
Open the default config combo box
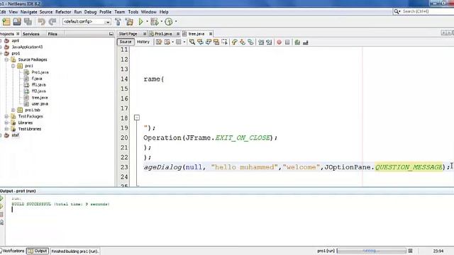click(87, 22)
